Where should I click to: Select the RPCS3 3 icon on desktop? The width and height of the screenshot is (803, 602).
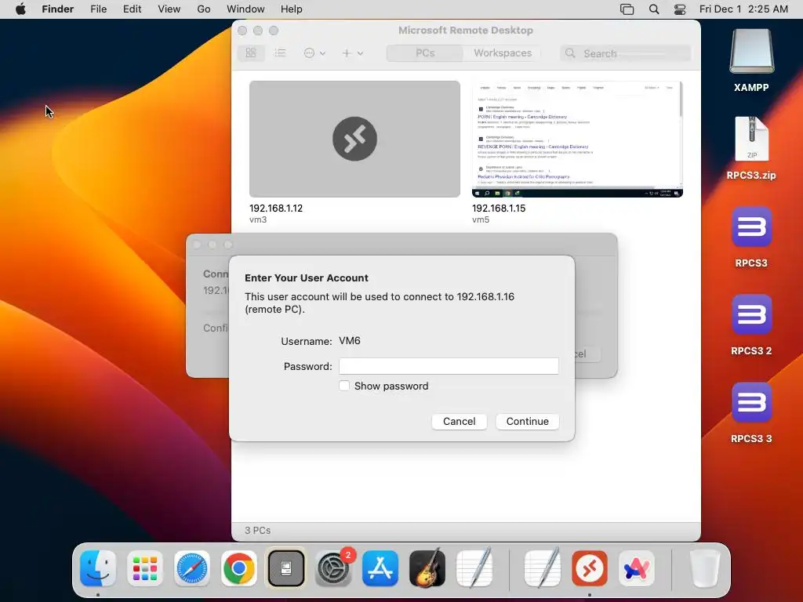(752, 402)
